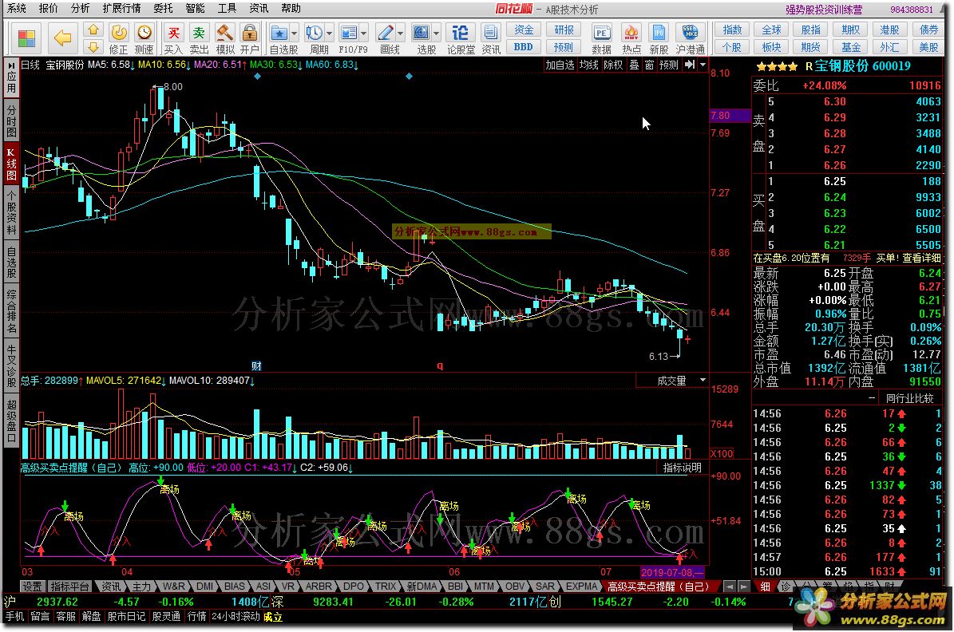
Task: Click the BBD button
Action: pos(523,47)
